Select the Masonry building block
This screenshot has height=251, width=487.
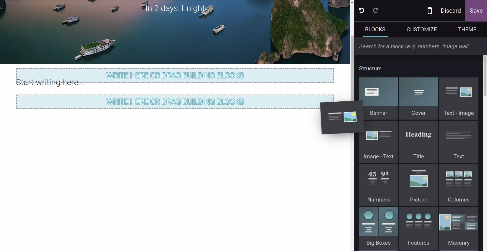pos(459,228)
